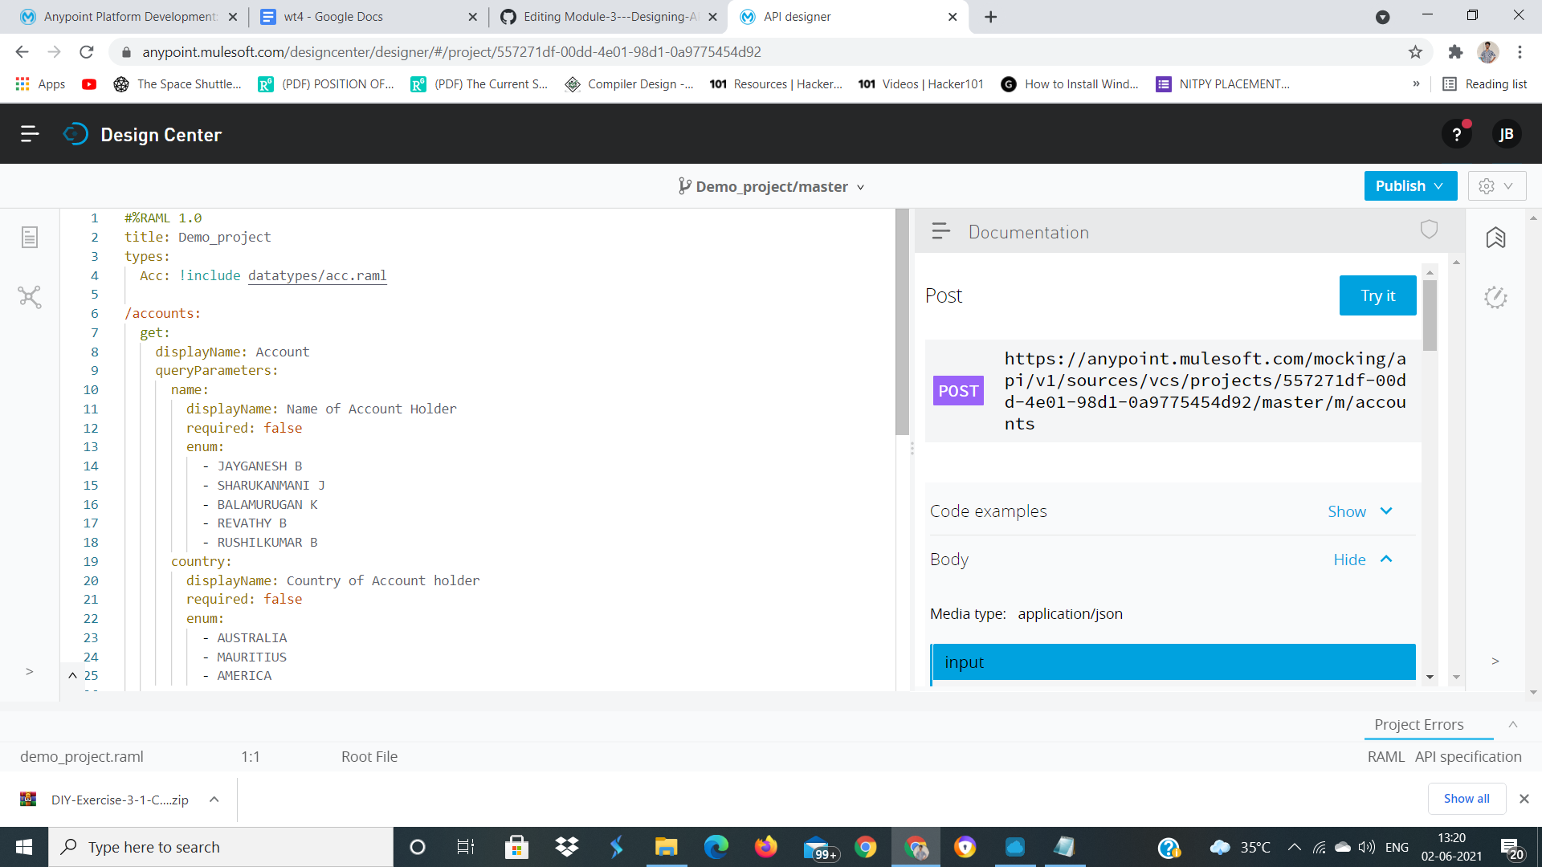Open the Chrome profile picture
Image resolution: width=1542 pixels, height=867 pixels.
point(1487,52)
